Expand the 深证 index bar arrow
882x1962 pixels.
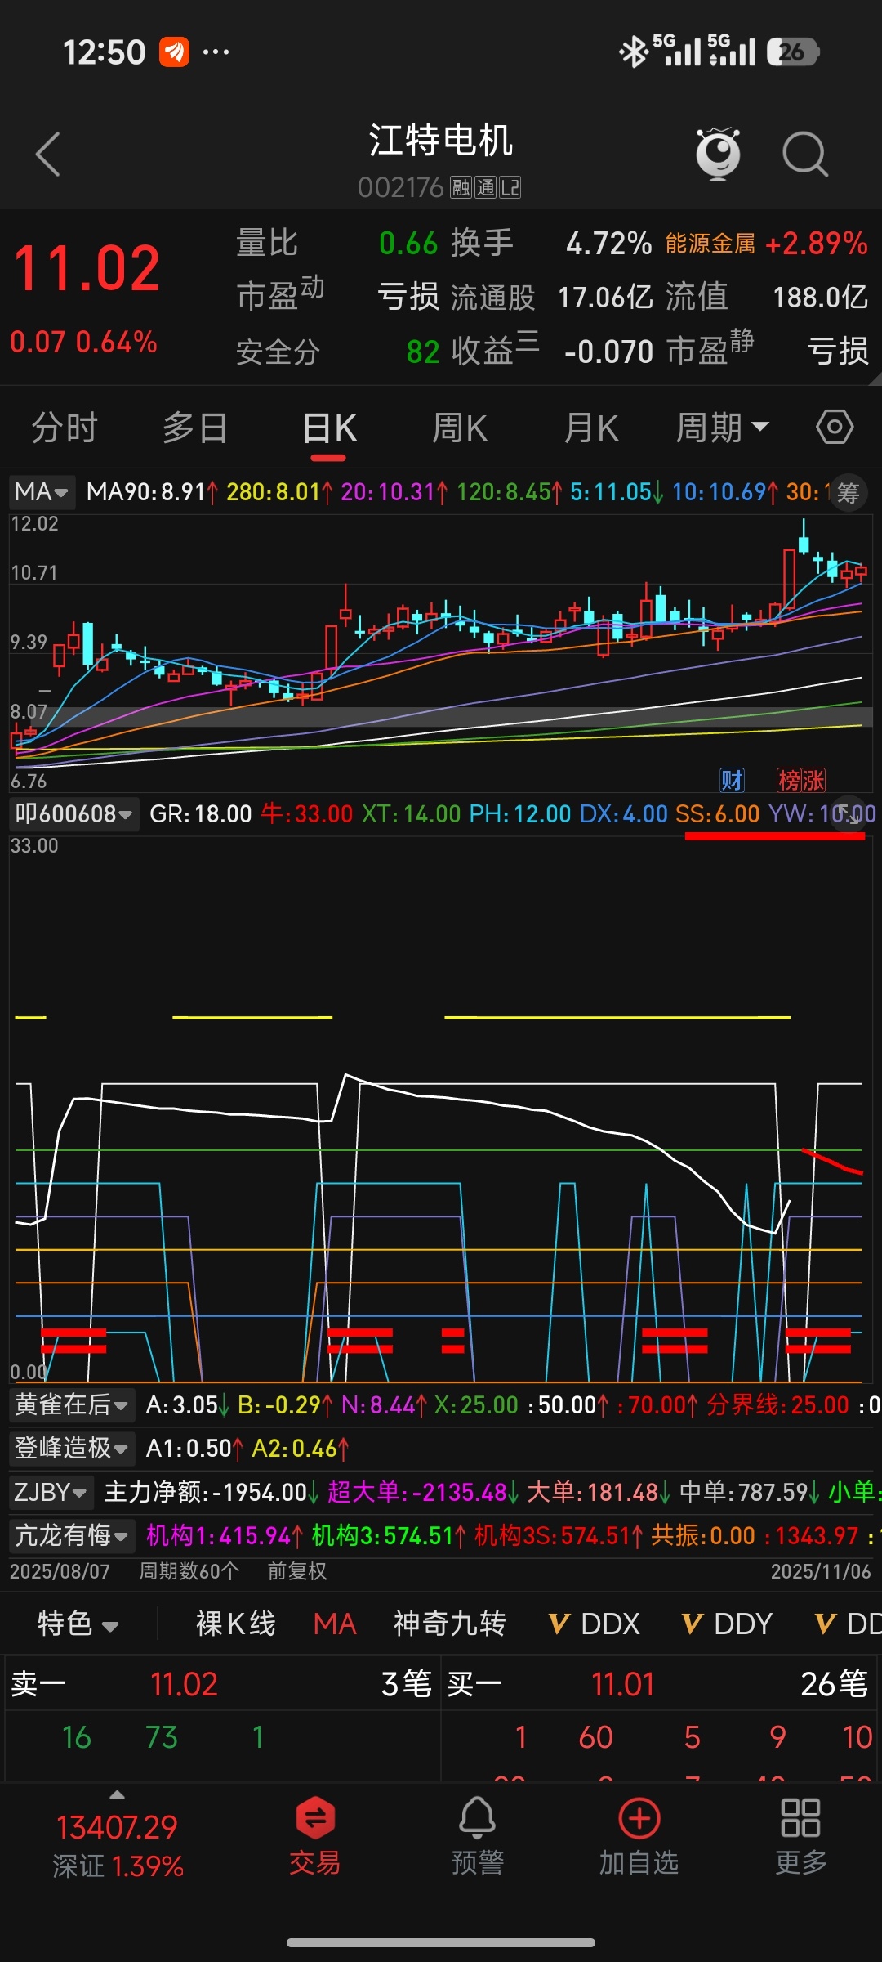[117, 1795]
